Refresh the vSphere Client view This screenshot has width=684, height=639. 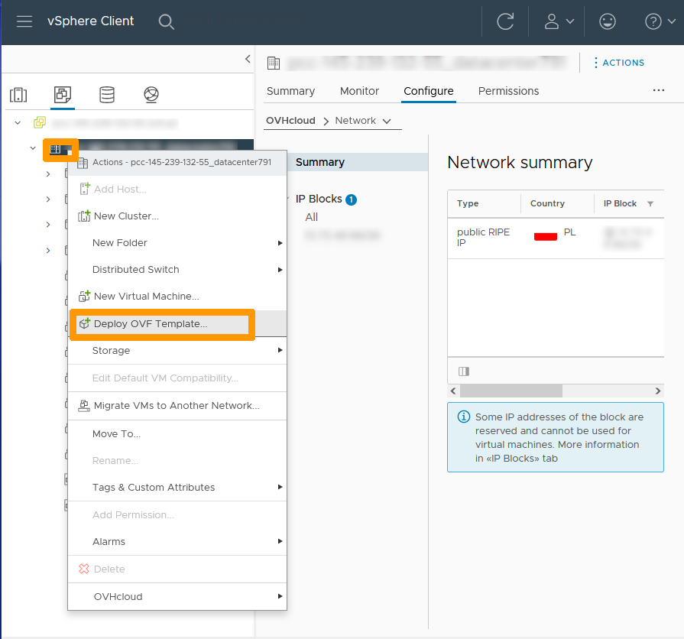click(x=505, y=21)
